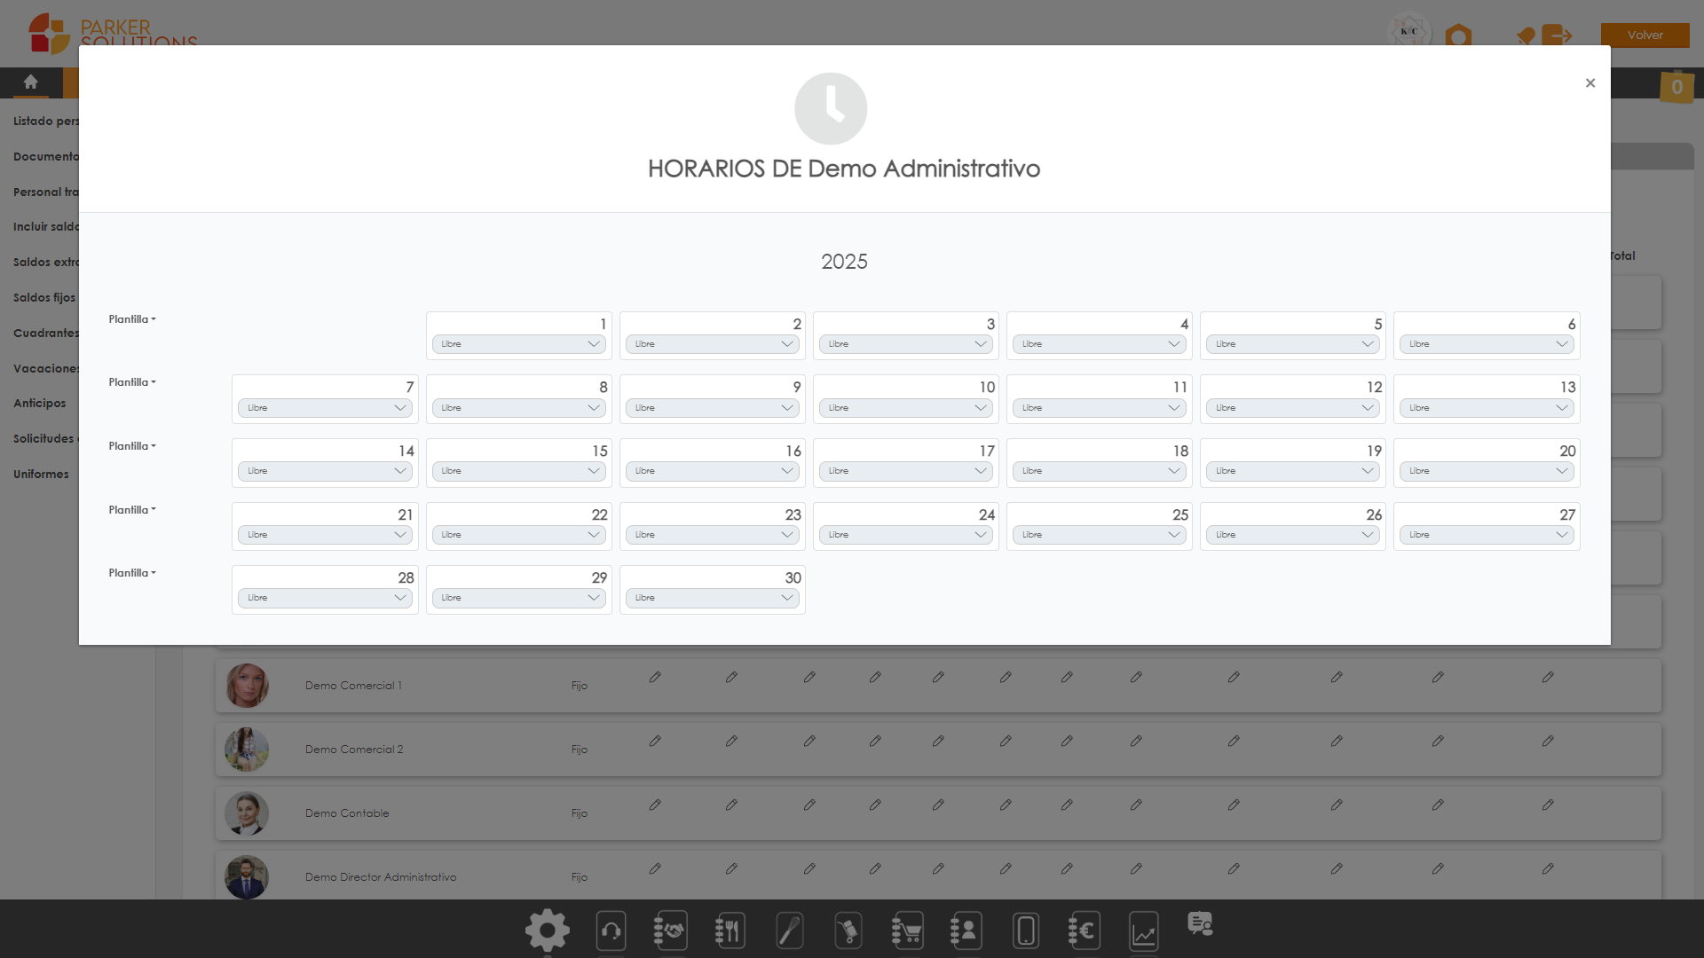The image size is (1704, 958).
Task: Click the headset support icon in taskbar
Action: [x=609, y=930]
